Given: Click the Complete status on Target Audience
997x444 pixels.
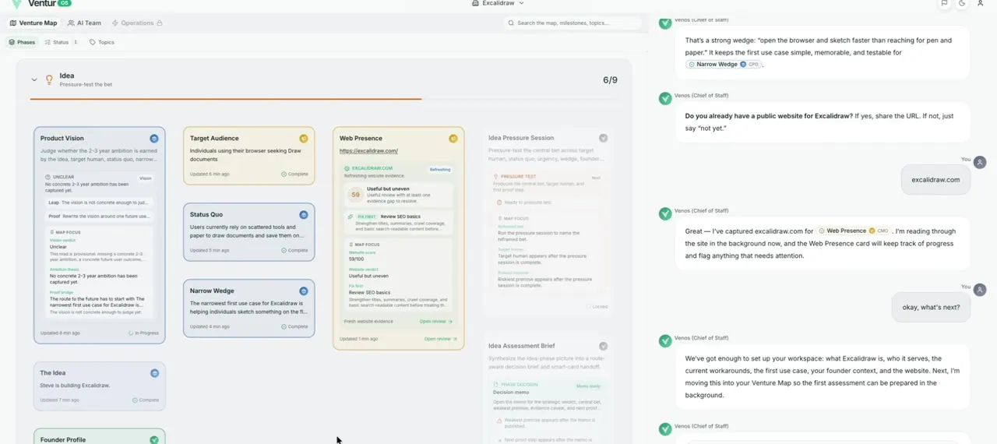Looking at the screenshot, I should (x=294, y=174).
